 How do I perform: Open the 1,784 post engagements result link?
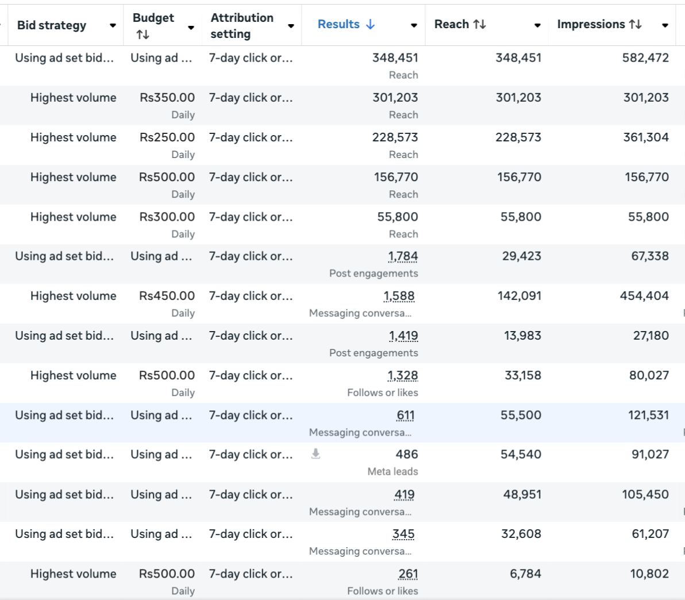[x=403, y=256]
